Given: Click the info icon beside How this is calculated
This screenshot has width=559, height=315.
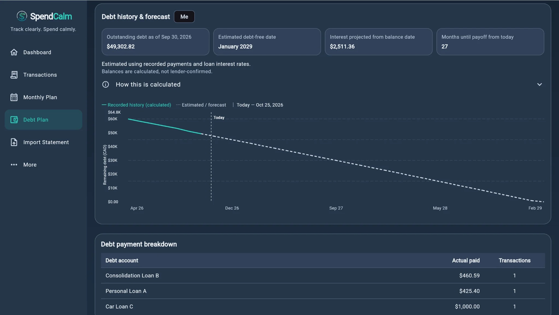Looking at the screenshot, I should click(106, 84).
